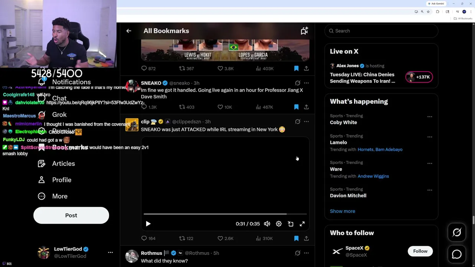Go back using the All Bookmarks arrow

coord(129,31)
